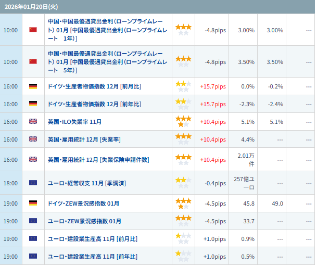The height and width of the screenshot is (267, 317).
Task: Click star rating for ユーロ・建設業生産高 11月 [前月比]
Action: coord(183,238)
